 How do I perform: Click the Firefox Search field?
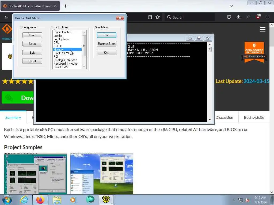(190, 17)
